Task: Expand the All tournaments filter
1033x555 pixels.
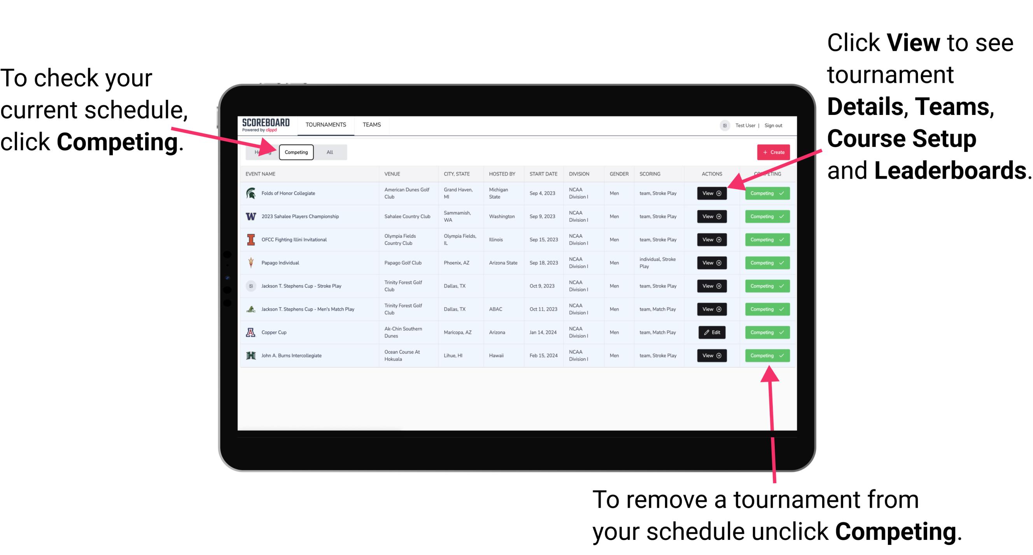Action: click(328, 152)
